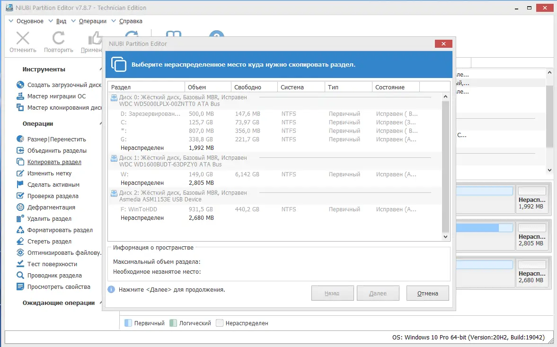The height and width of the screenshot is (347, 557).
Task: Click the NIUBI app icon in title bar
Action: [9, 8]
